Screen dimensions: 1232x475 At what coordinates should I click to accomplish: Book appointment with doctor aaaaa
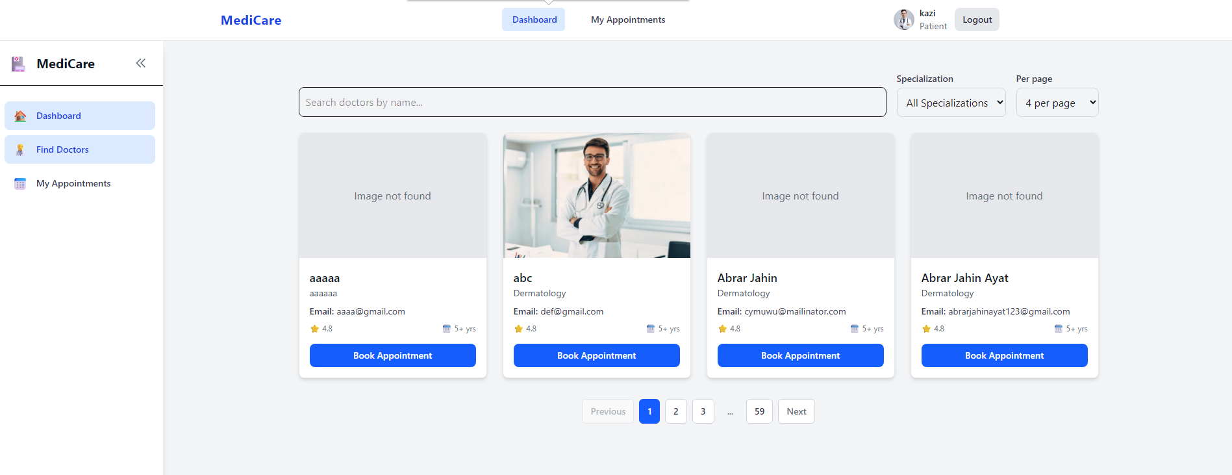393,355
